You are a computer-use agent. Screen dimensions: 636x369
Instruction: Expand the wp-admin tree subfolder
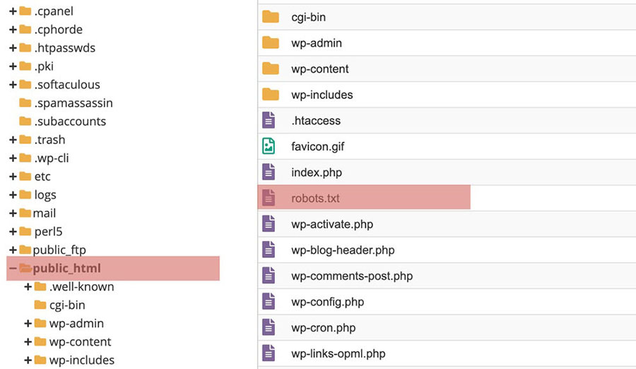[x=28, y=324]
